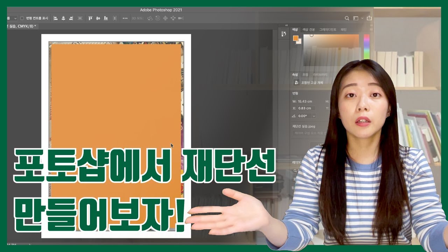This screenshot has height=252, width=448.
Task: Click the rotation angle field 0.00°
Action: pyautogui.click(x=304, y=116)
